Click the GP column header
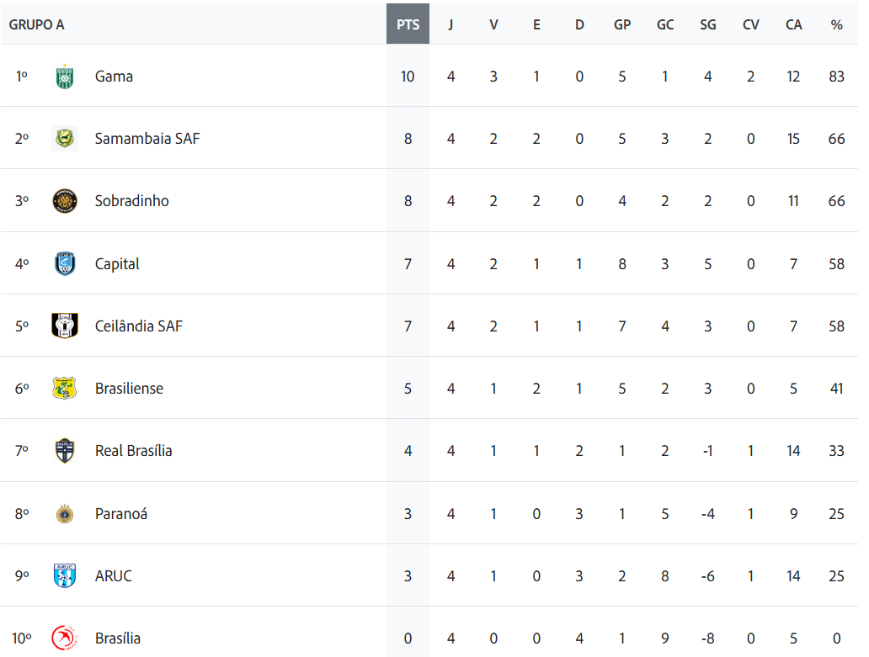 622,25
